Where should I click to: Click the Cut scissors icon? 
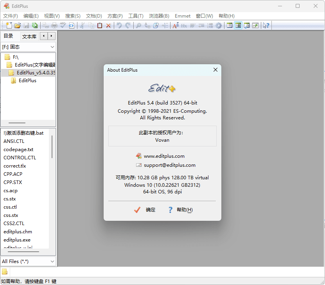pos(82,25)
